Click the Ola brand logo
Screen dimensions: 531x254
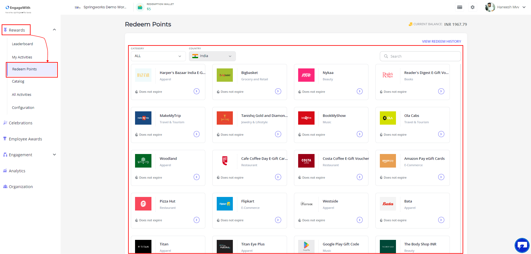tap(388, 118)
